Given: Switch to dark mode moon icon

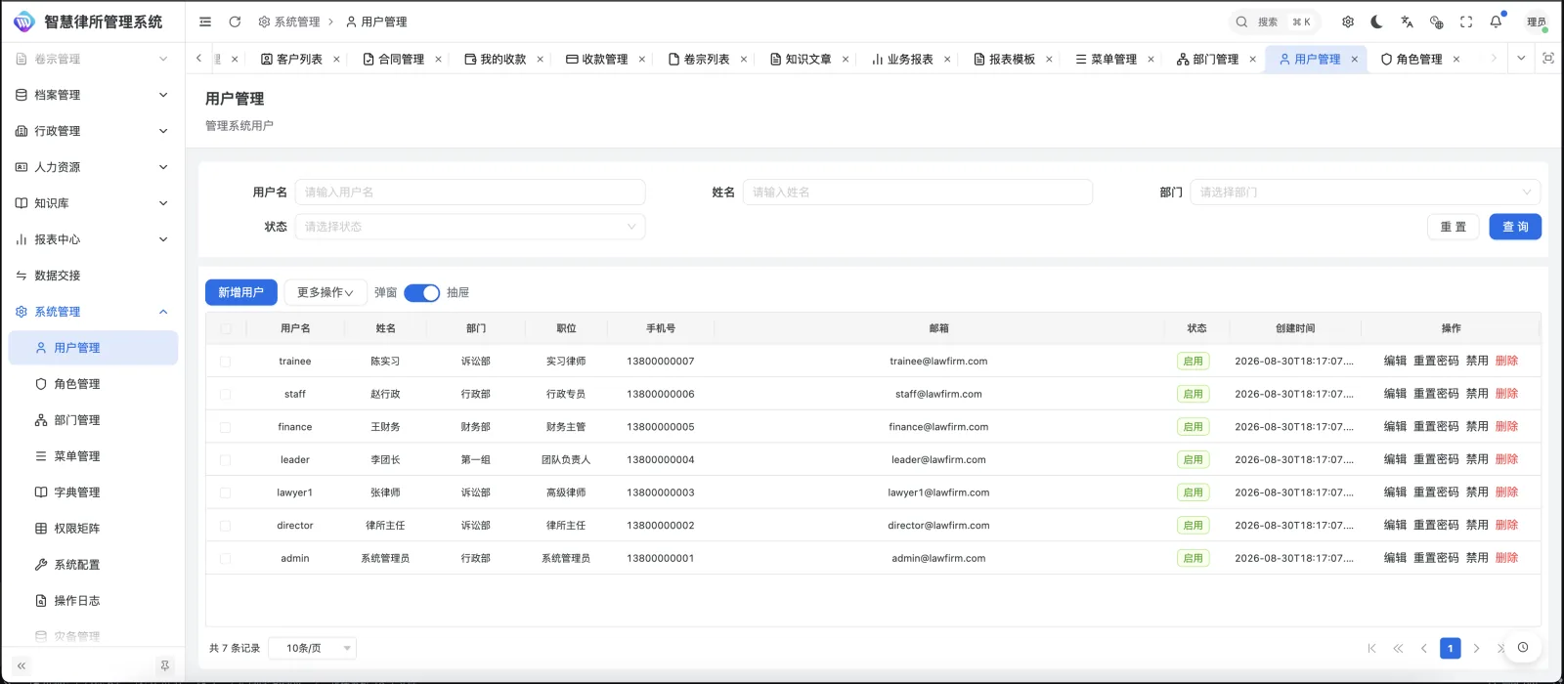Looking at the screenshot, I should point(1377,21).
